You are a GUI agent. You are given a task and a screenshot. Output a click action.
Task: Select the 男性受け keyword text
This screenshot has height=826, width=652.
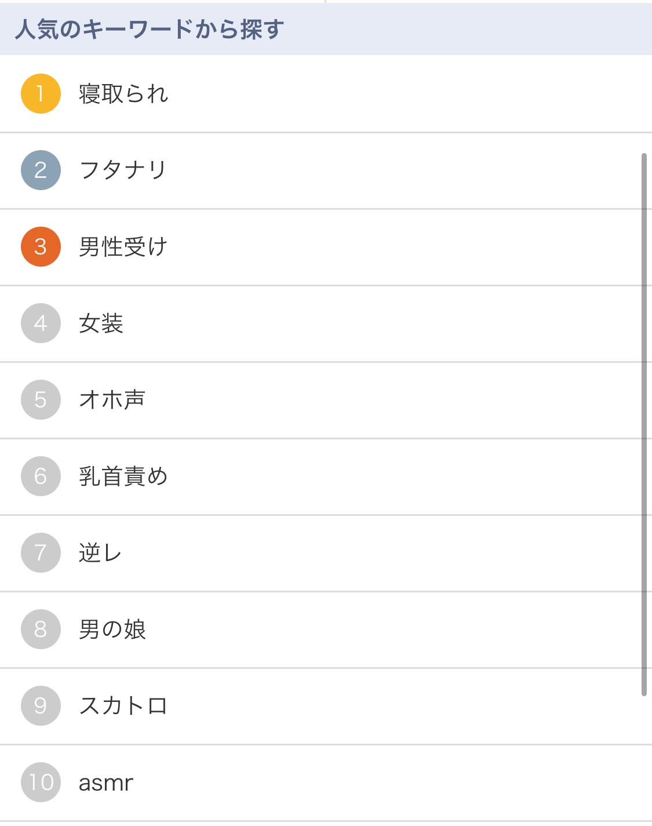click(x=123, y=247)
